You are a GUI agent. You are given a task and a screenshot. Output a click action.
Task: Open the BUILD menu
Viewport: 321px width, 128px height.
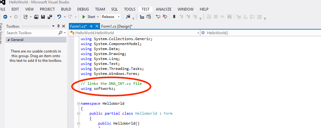point(66,9)
